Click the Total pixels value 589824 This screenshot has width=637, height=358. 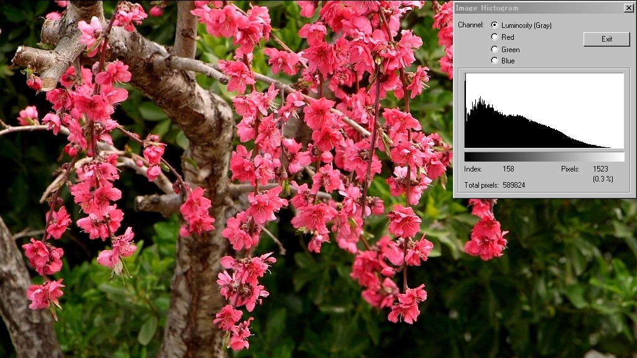pos(514,185)
